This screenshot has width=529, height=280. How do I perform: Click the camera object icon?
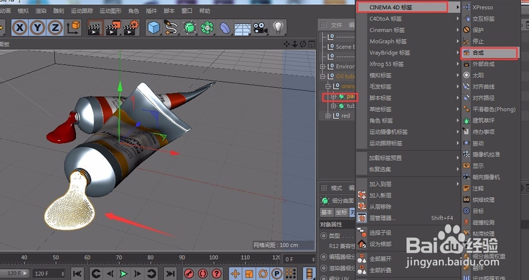[260, 27]
